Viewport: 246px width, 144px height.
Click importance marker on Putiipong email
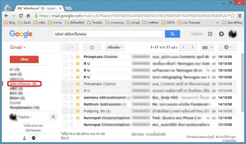point(78,111)
